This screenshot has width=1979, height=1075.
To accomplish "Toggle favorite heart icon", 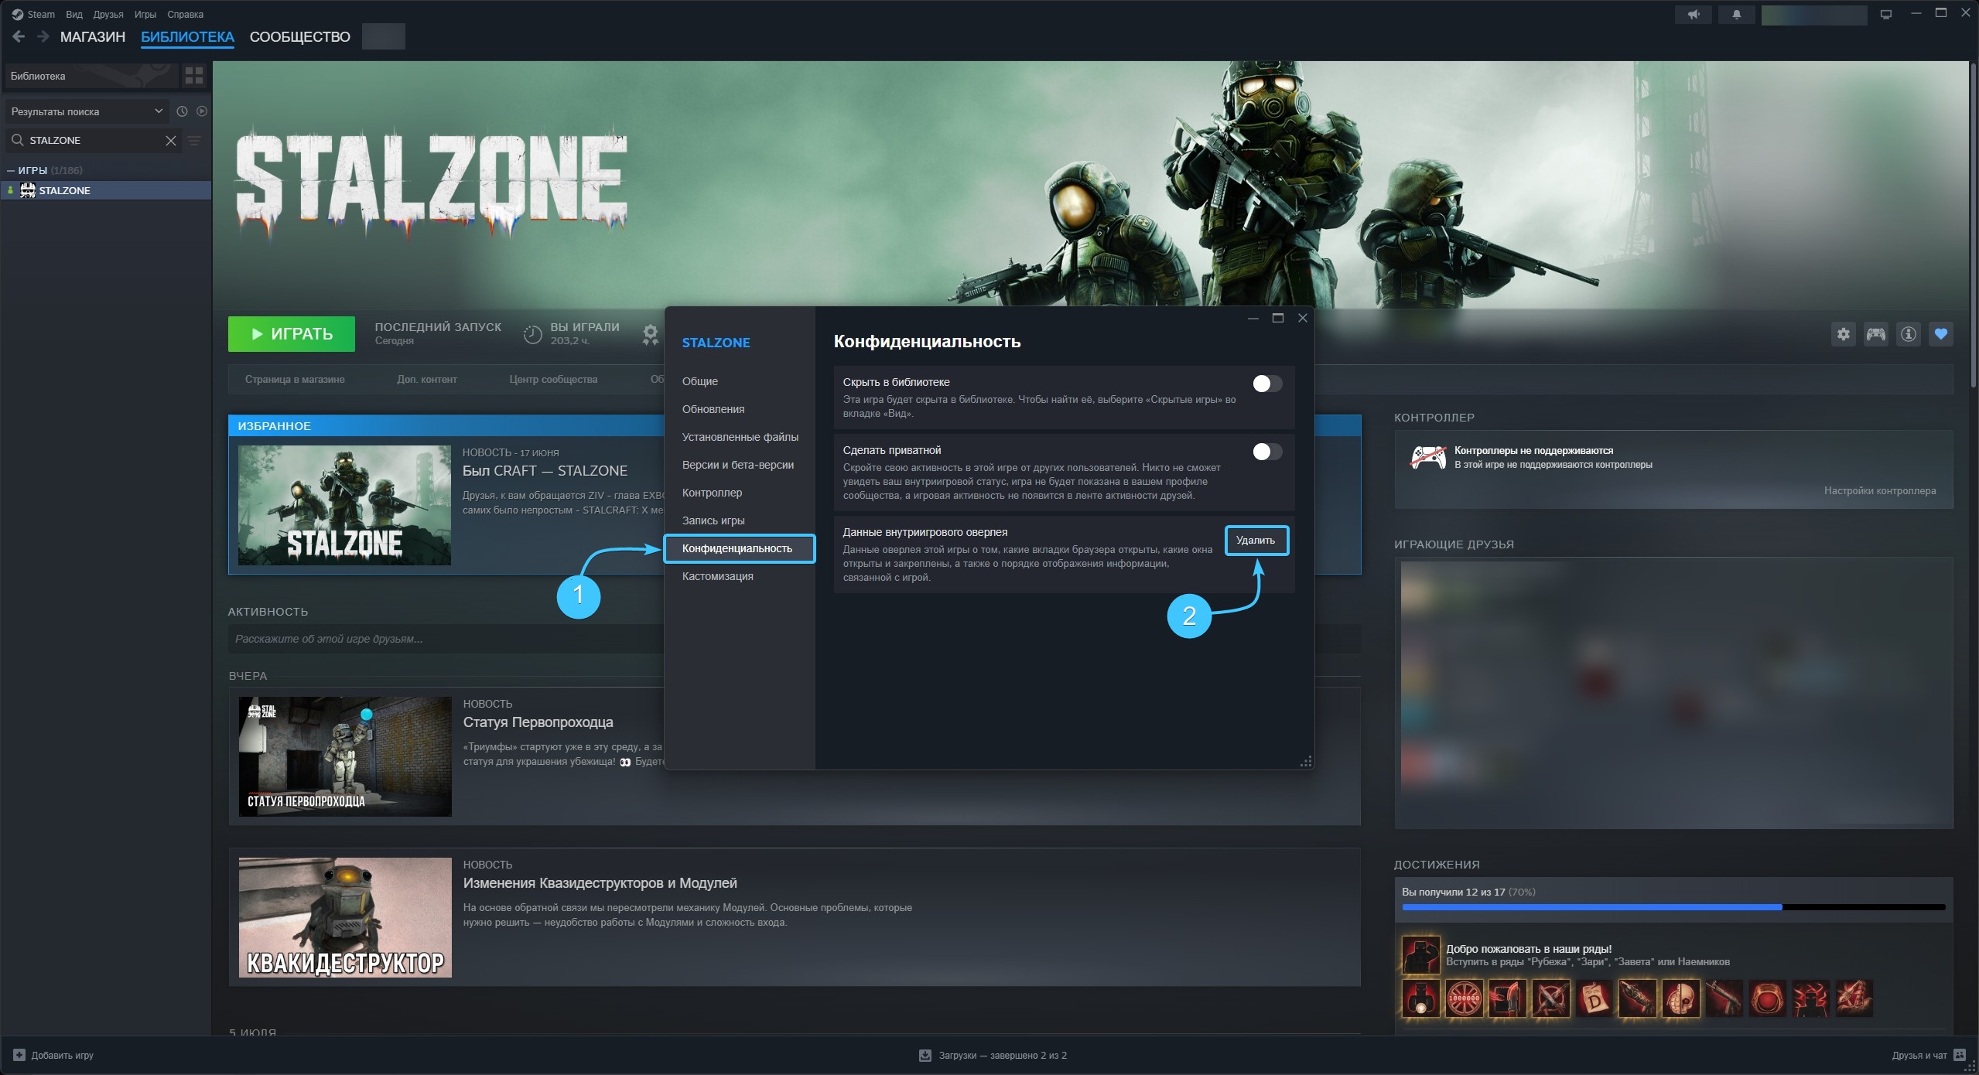I will click(1941, 334).
